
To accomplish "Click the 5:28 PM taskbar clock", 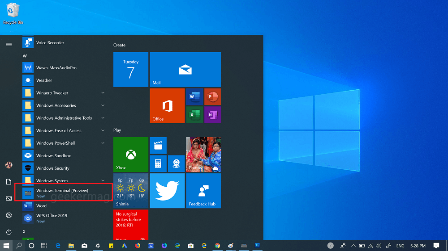I will point(418,246).
